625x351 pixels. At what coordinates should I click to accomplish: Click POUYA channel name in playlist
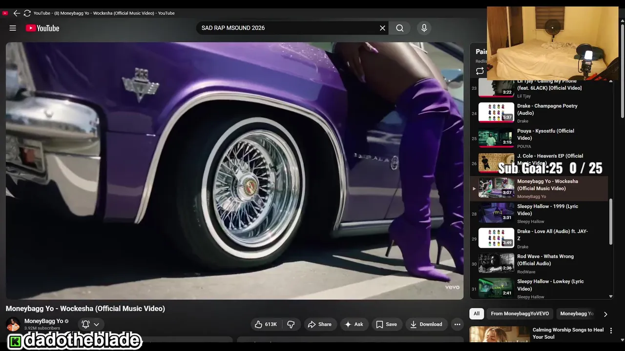coord(524,146)
